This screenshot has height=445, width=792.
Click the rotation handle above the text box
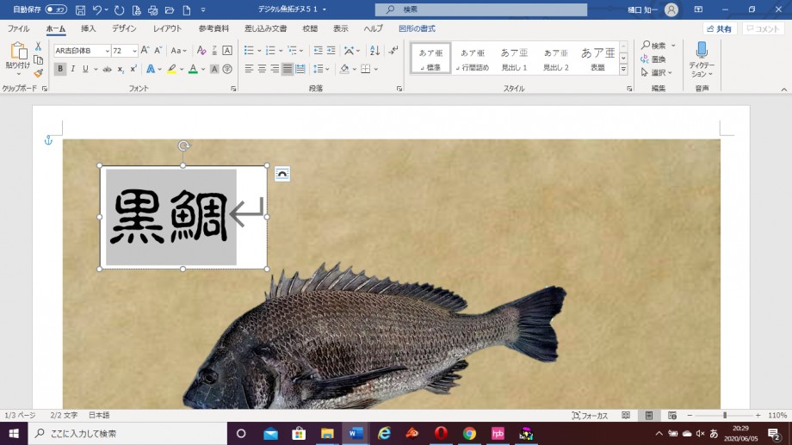(183, 146)
